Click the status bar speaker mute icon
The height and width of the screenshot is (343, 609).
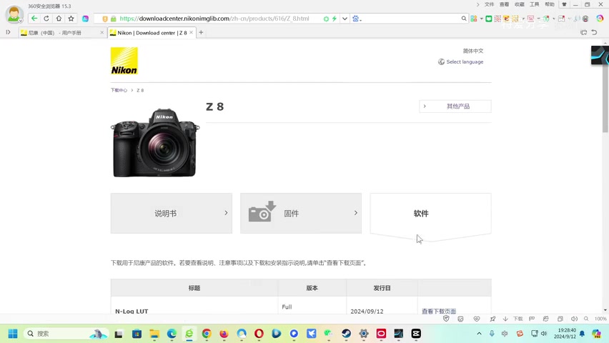tap(574, 319)
